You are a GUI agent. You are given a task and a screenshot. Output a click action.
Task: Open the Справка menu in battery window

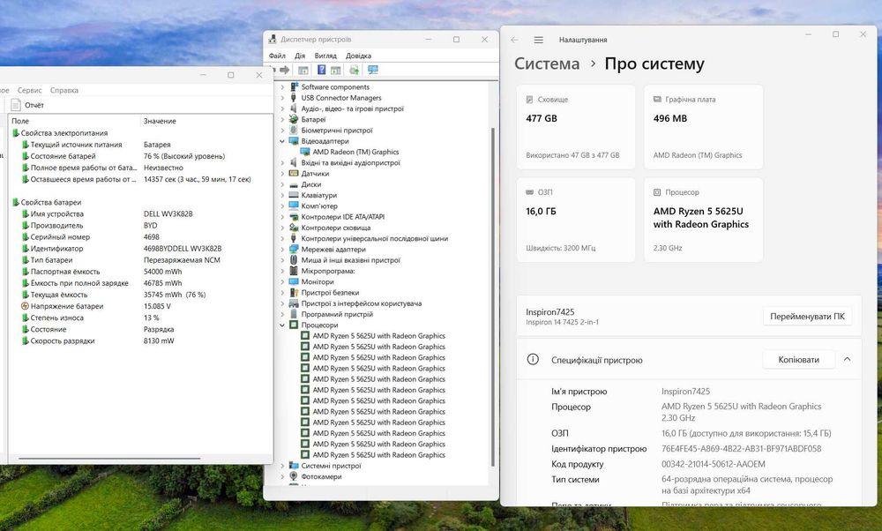click(64, 90)
